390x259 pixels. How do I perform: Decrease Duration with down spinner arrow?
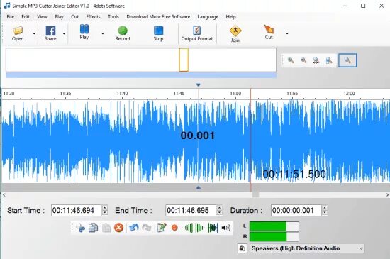click(325, 213)
